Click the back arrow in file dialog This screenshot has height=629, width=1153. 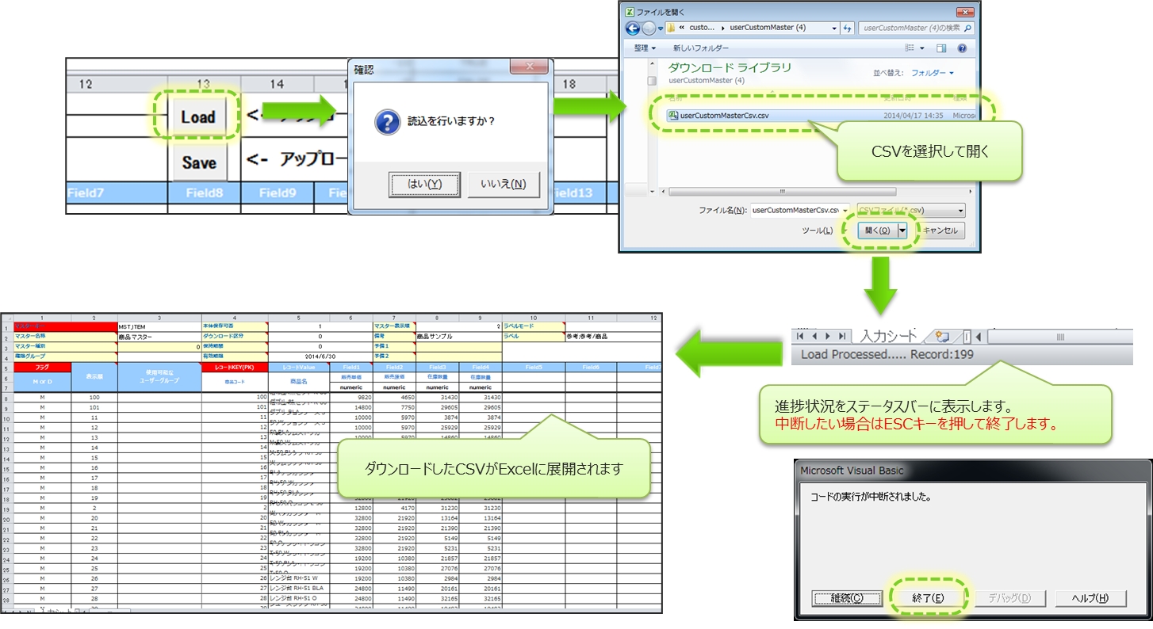pyautogui.click(x=633, y=29)
